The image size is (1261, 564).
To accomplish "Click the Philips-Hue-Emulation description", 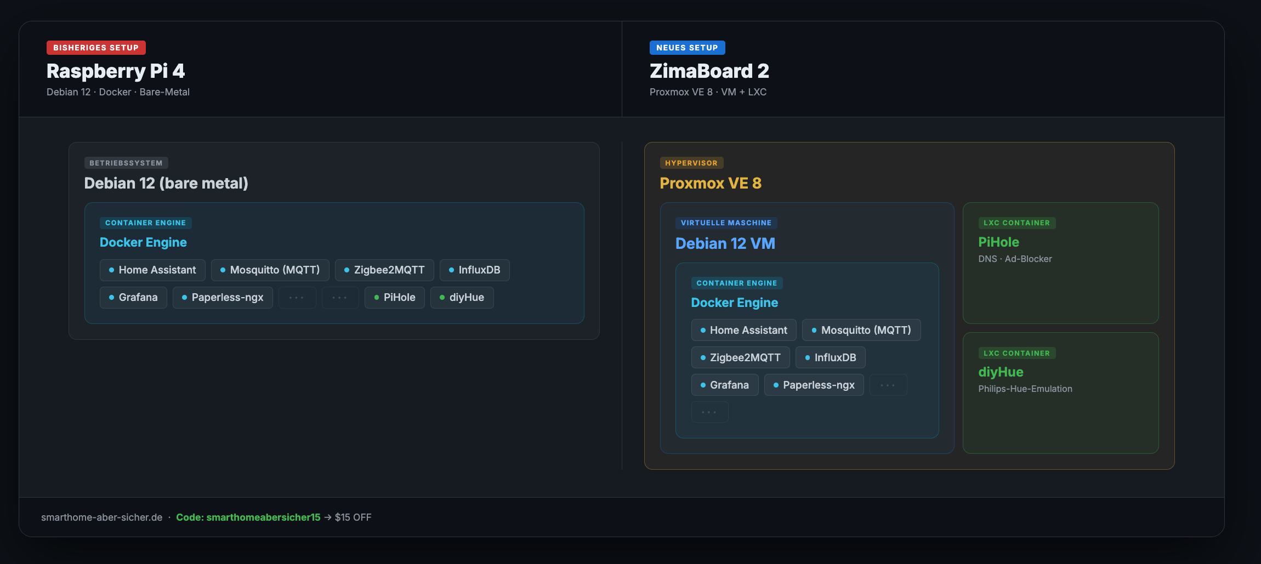I will click(1025, 389).
